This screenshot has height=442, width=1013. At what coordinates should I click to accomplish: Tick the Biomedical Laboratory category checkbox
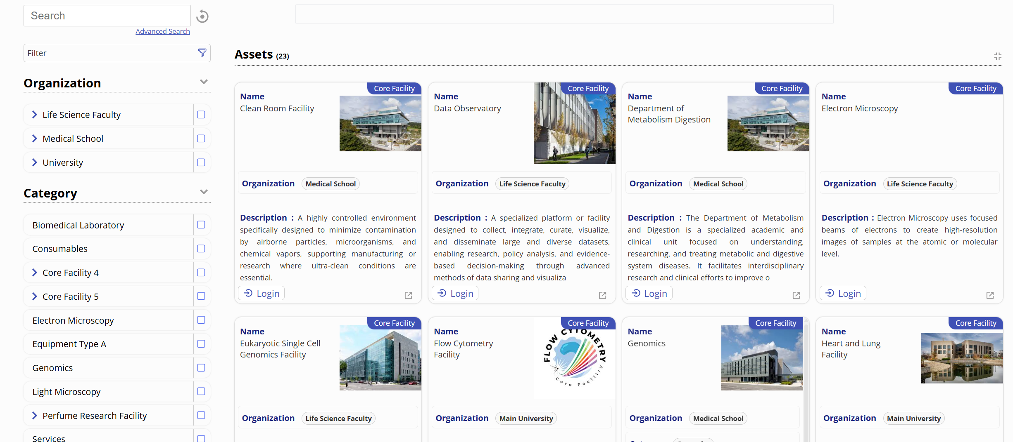pyautogui.click(x=201, y=225)
